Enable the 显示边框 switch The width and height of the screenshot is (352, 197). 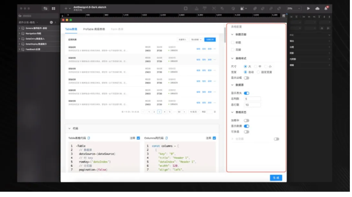pos(247,78)
